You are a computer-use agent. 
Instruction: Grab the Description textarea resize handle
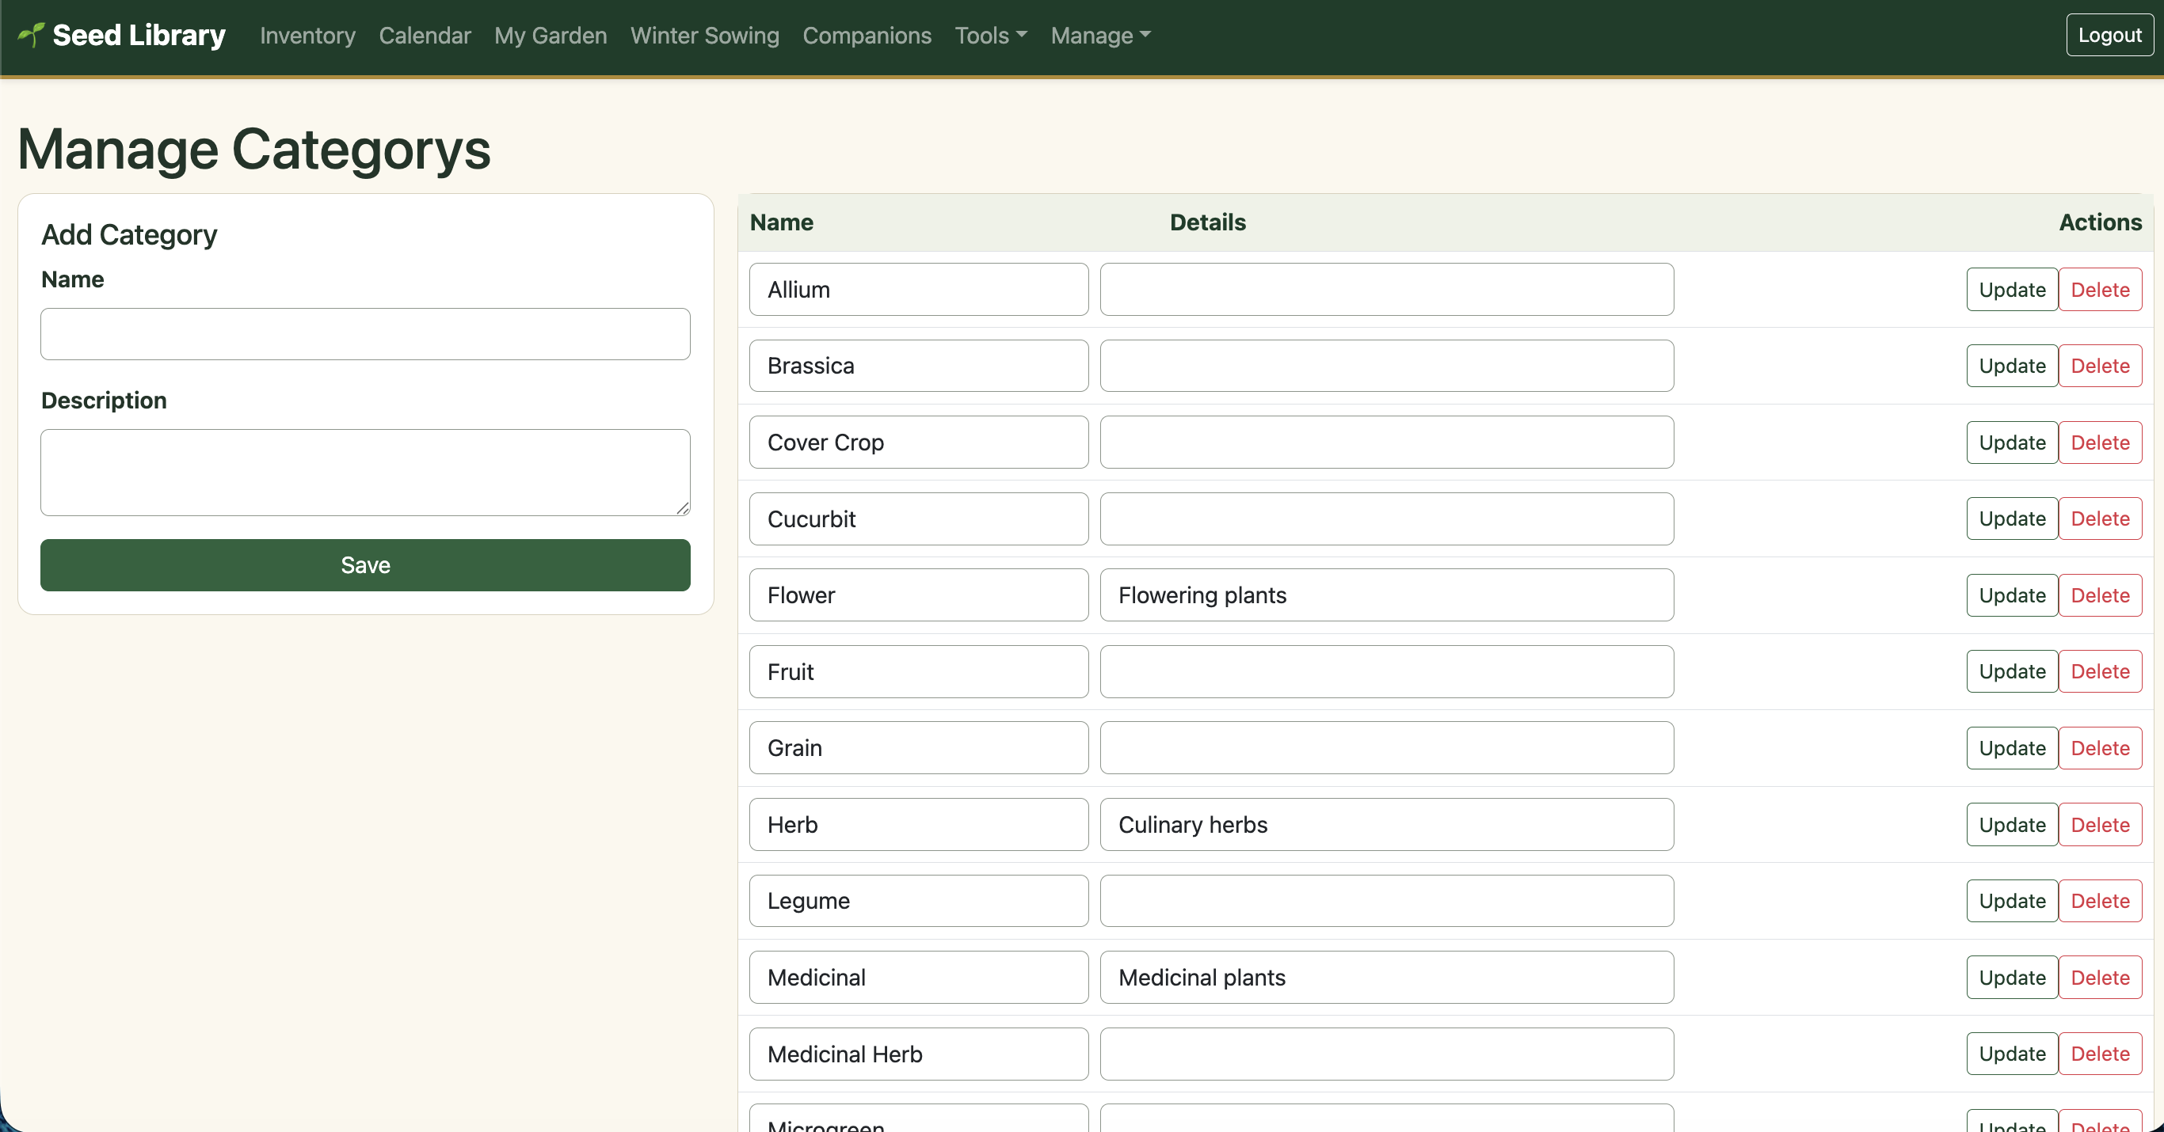(x=682, y=508)
